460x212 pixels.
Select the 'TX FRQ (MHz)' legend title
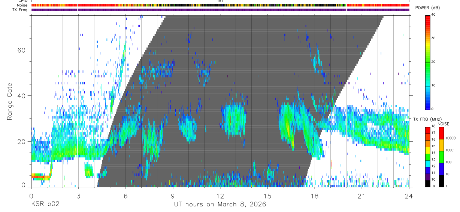[x=427, y=119]
